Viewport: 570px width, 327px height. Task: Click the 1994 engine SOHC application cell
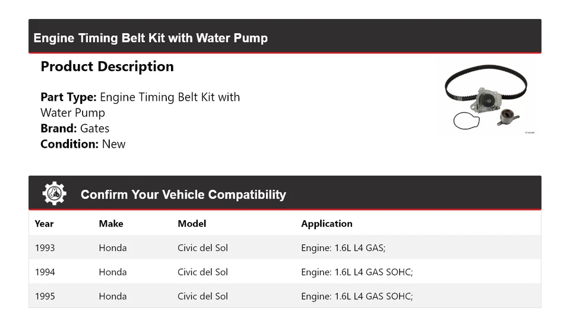pos(357,272)
